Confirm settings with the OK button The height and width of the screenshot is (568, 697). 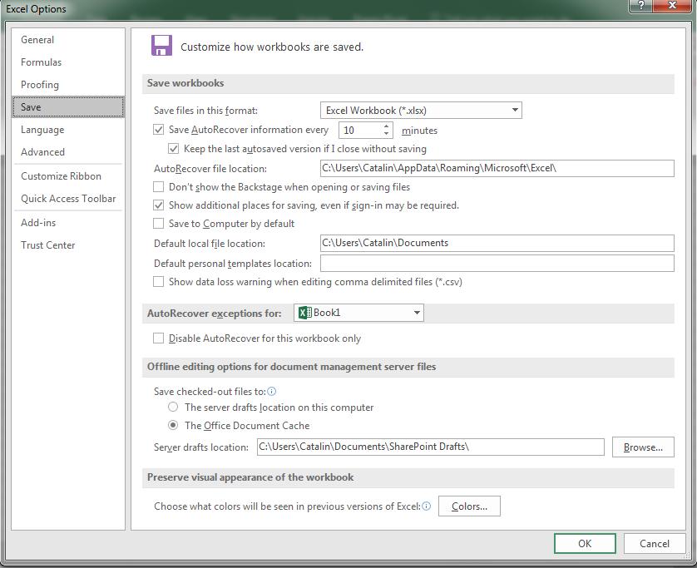pyautogui.click(x=585, y=544)
